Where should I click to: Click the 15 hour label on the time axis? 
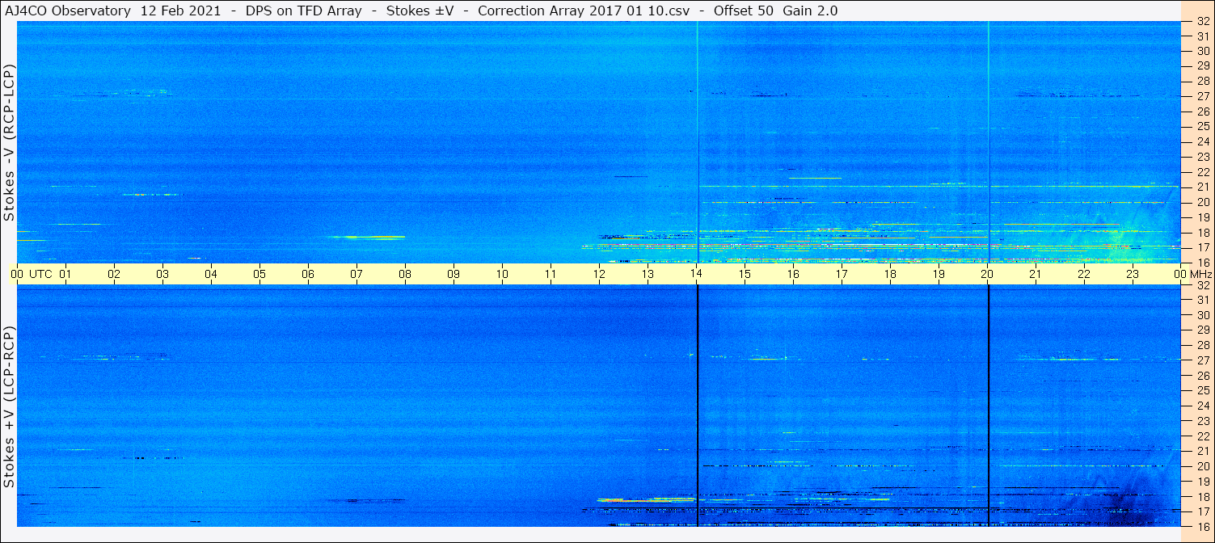pyautogui.click(x=745, y=274)
